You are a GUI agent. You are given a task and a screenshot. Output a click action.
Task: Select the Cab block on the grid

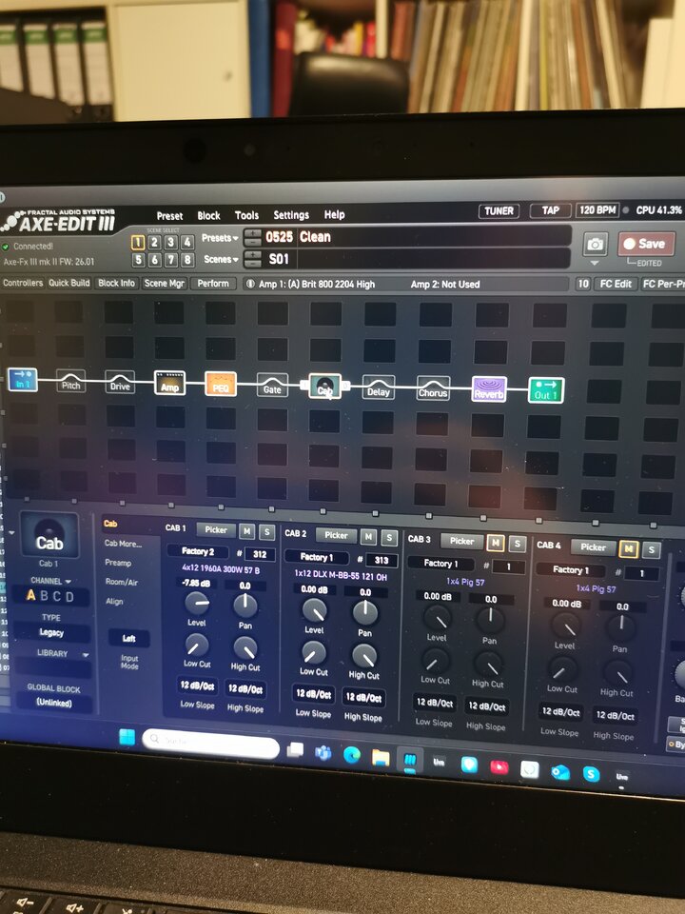pos(324,387)
